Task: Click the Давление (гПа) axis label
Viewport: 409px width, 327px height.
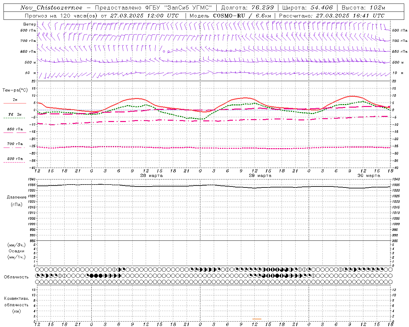Action: coord(17,201)
